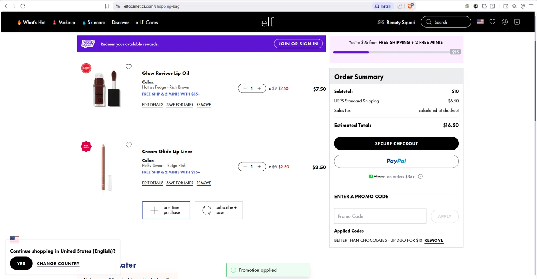
Task: Click the US flag country selector
Action: [480, 22]
